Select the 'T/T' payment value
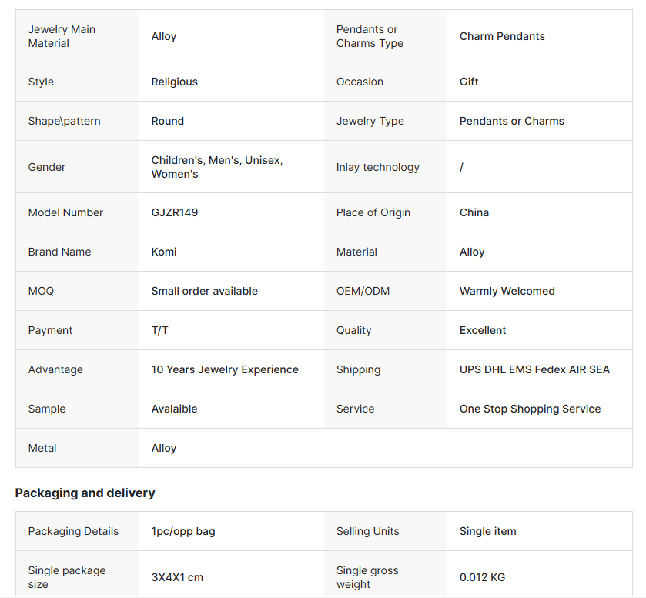This screenshot has width=646, height=598. (x=160, y=330)
